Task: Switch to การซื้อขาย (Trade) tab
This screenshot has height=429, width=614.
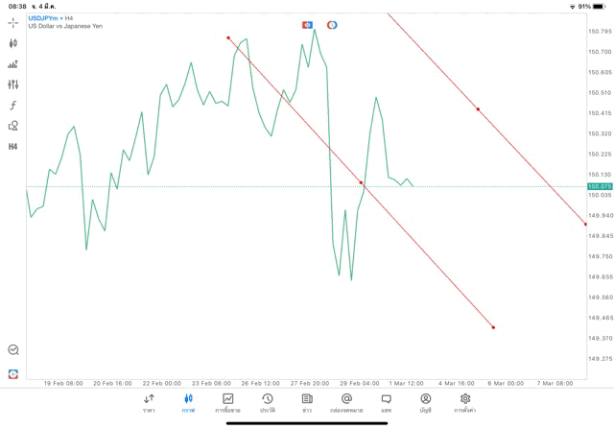Action: point(227,402)
